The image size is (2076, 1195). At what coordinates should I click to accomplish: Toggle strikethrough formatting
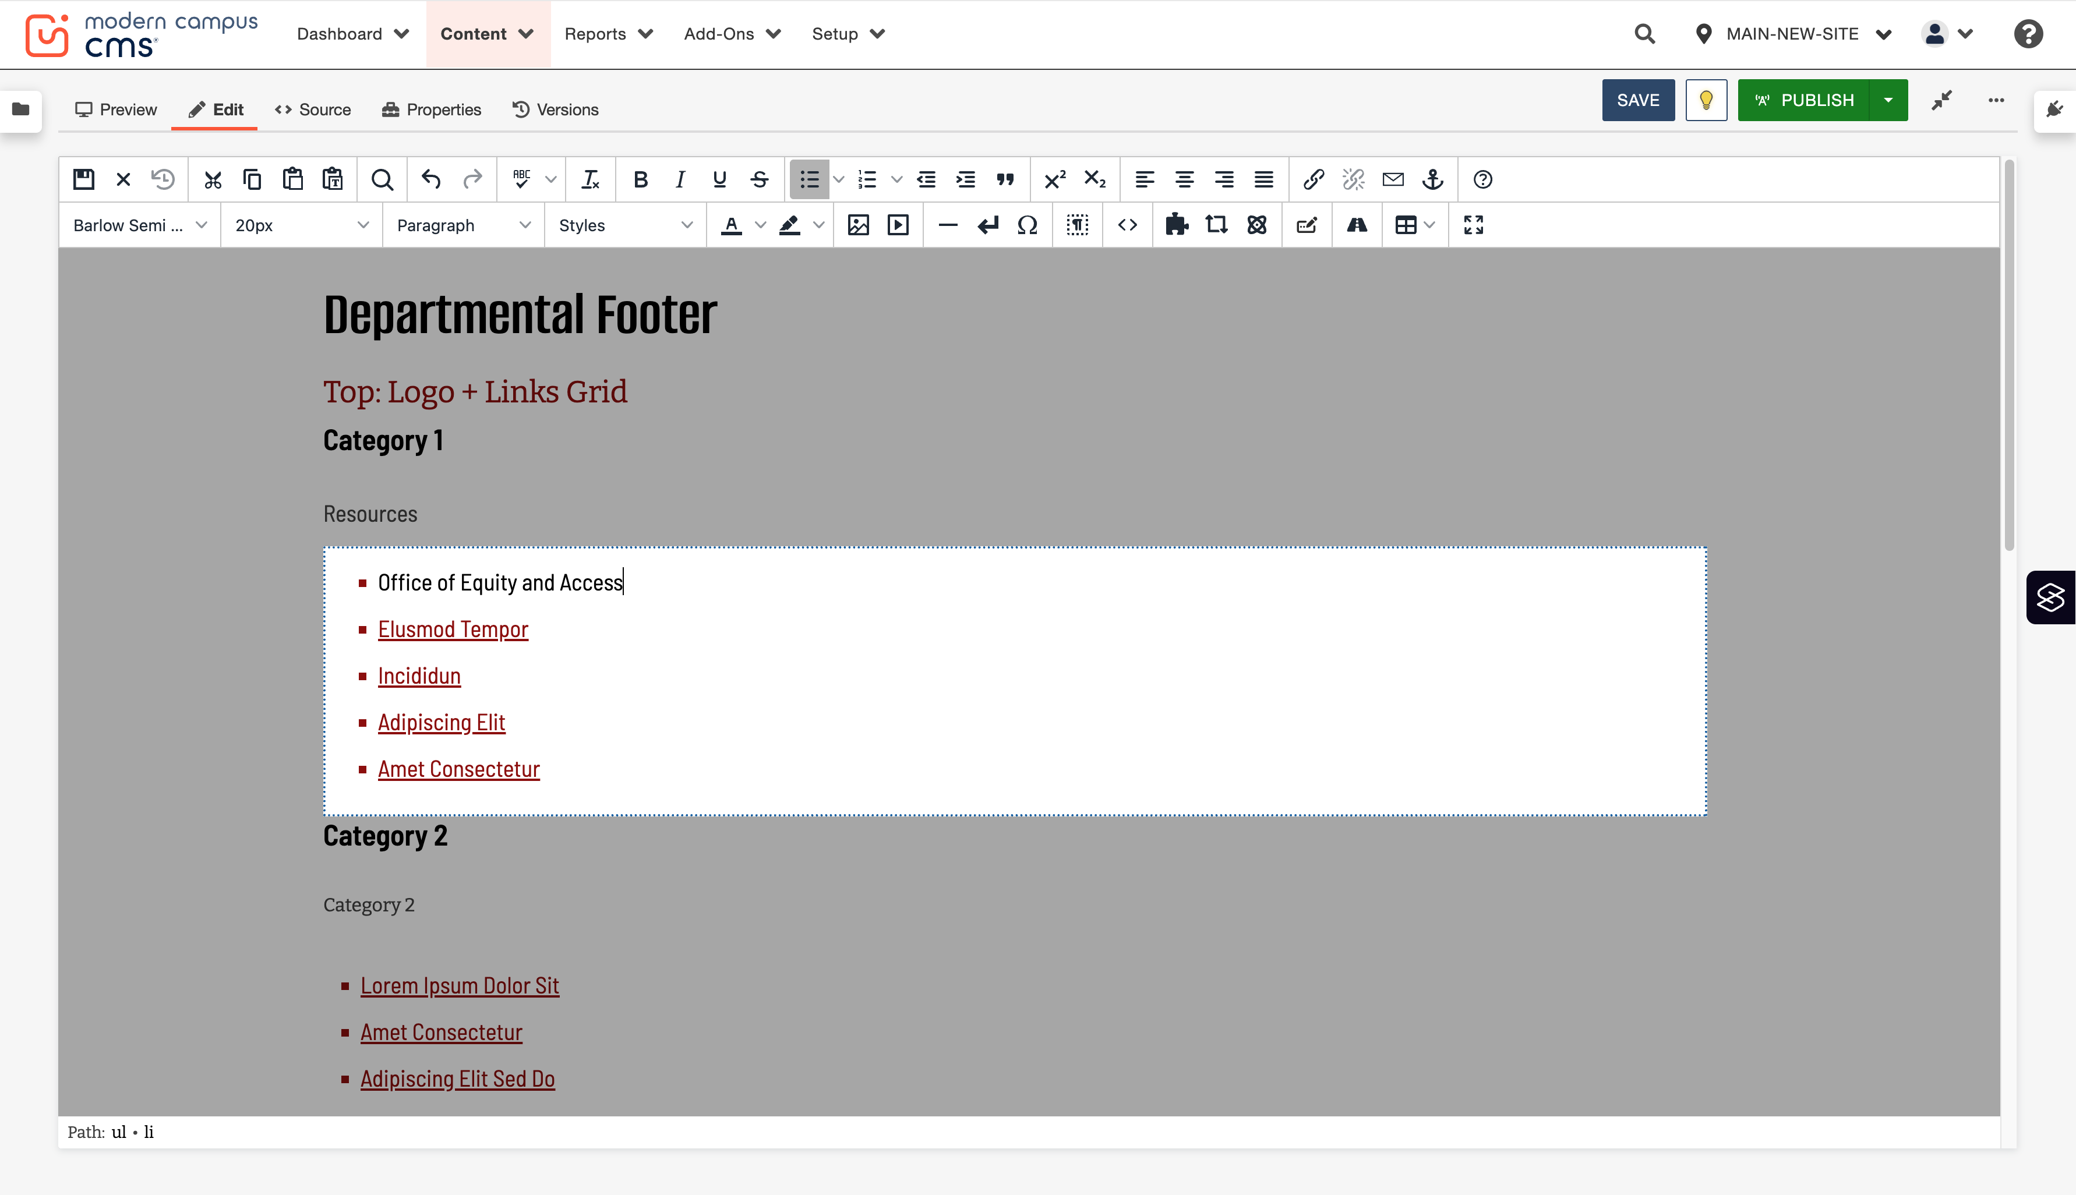coord(760,179)
